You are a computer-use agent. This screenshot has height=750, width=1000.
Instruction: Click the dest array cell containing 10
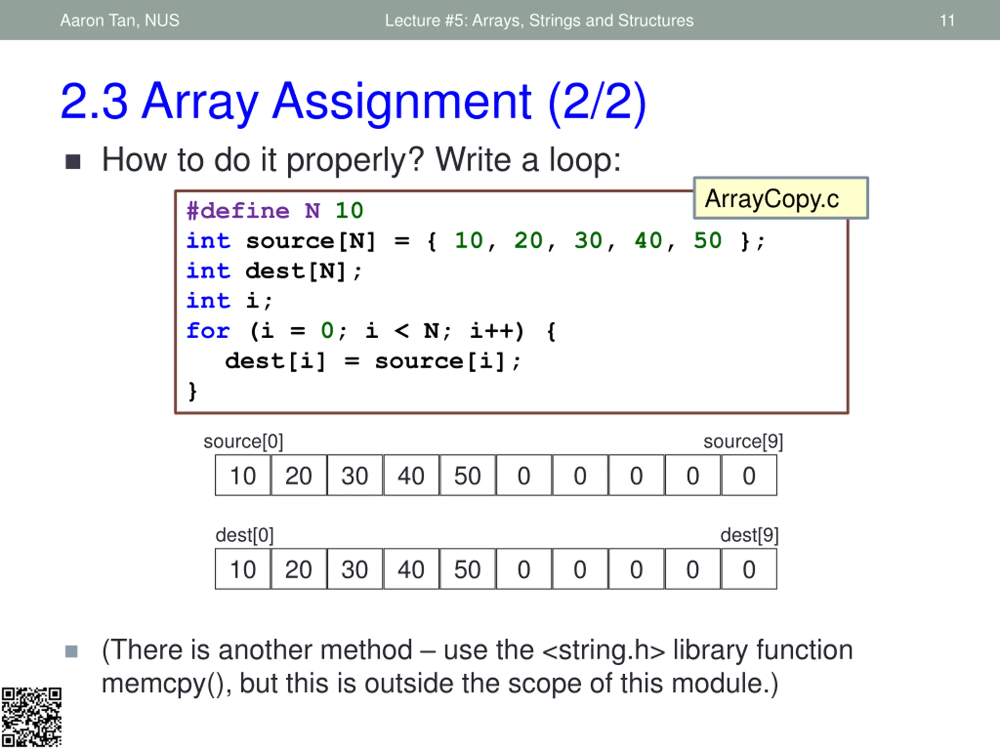(243, 569)
